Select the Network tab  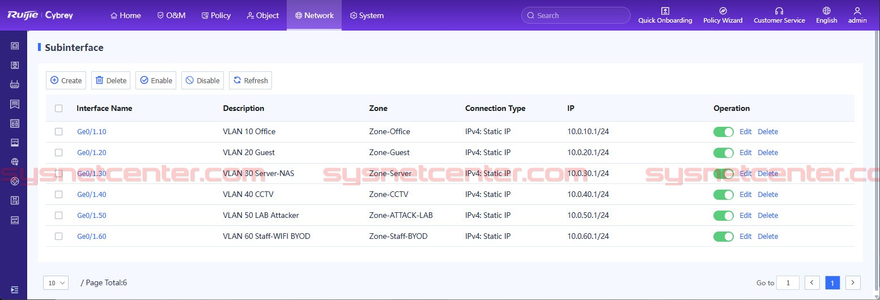click(x=314, y=15)
